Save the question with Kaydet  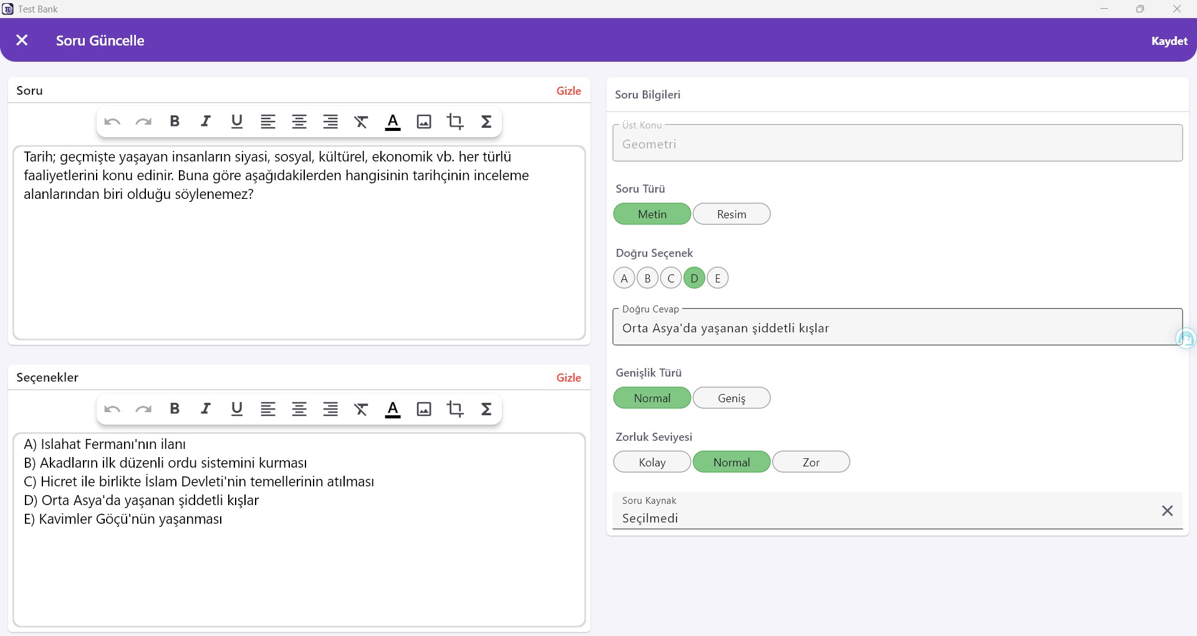point(1169,41)
